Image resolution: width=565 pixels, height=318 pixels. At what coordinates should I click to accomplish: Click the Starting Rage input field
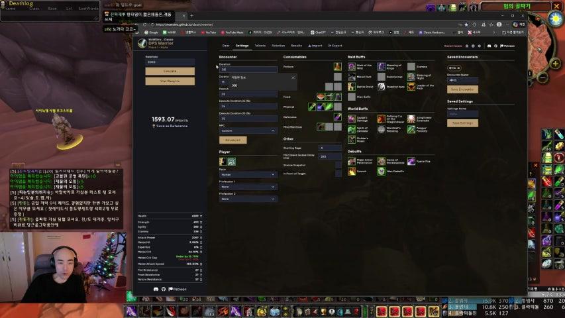(330, 148)
